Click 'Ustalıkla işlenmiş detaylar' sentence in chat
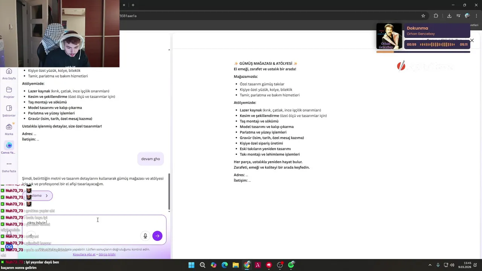This screenshot has height=271, width=482. (x=62, y=126)
